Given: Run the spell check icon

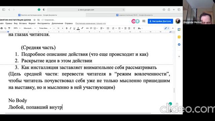Looking at the screenshot, I should click(x=5, y=28).
